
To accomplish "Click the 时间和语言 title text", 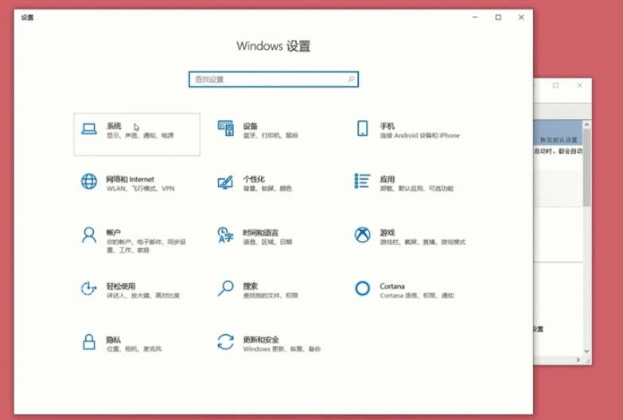I will tap(261, 232).
